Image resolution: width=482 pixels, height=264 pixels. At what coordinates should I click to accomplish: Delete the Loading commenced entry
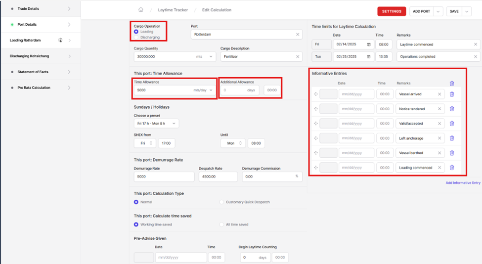tap(452, 168)
